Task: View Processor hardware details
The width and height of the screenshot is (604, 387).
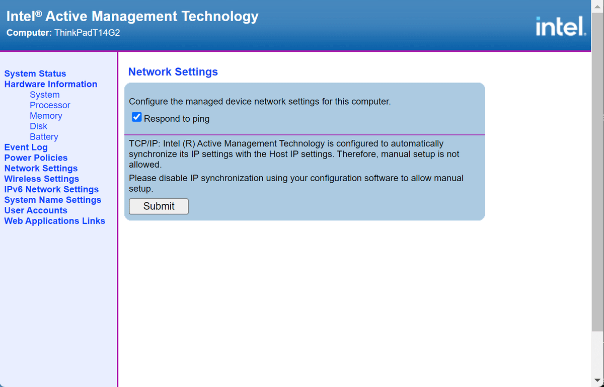Action: 50,105
